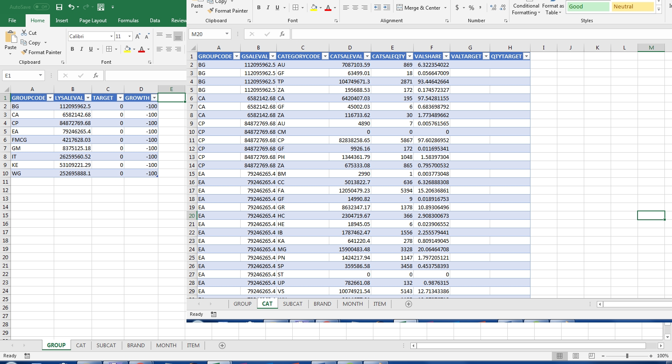The image size is (672, 364).
Task: Click the Save icon in the title bar
Action: pyautogui.click(x=59, y=7)
